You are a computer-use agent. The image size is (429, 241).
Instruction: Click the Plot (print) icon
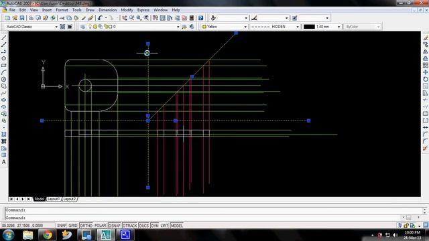(x=31, y=18)
